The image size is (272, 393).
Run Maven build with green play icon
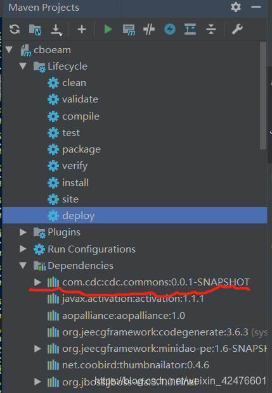coord(108,29)
